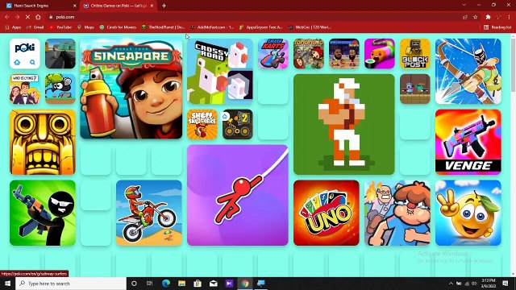
Task: Open the Moto X3M 2 icon
Action: click(x=238, y=124)
